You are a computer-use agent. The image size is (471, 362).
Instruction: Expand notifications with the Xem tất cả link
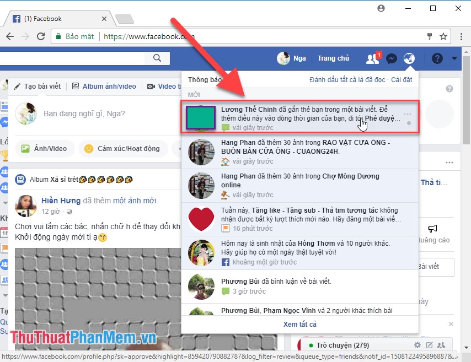click(x=299, y=324)
